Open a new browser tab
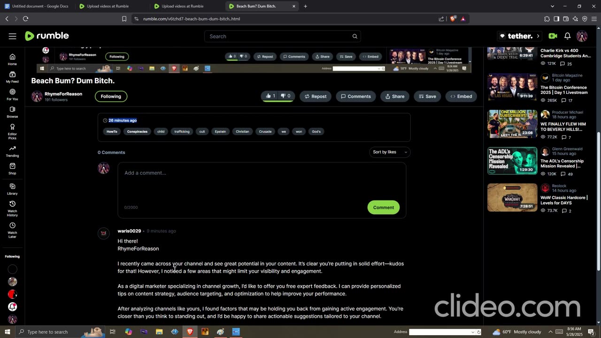The width and height of the screenshot is (601, 338). click(x=305, y=6)
